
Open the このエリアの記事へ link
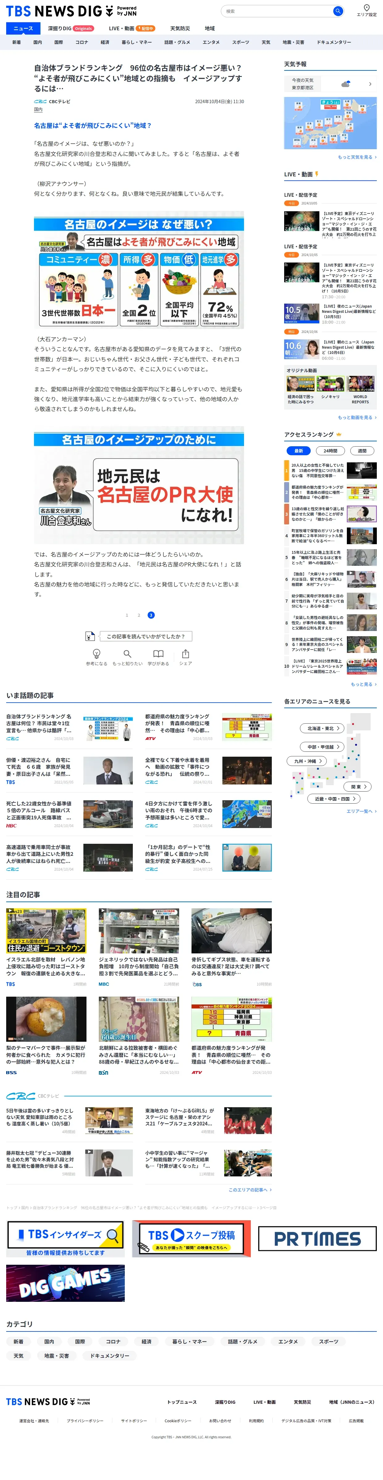(250, 1190)
